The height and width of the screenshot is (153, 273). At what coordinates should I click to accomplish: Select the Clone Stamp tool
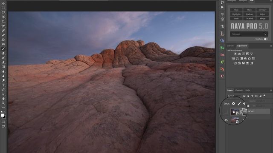click(x=3, y=53)
